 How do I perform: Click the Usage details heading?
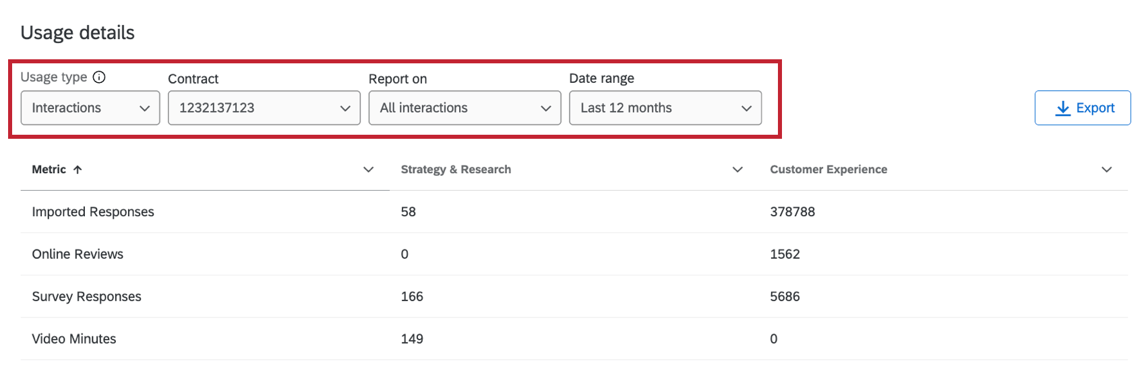78,32
